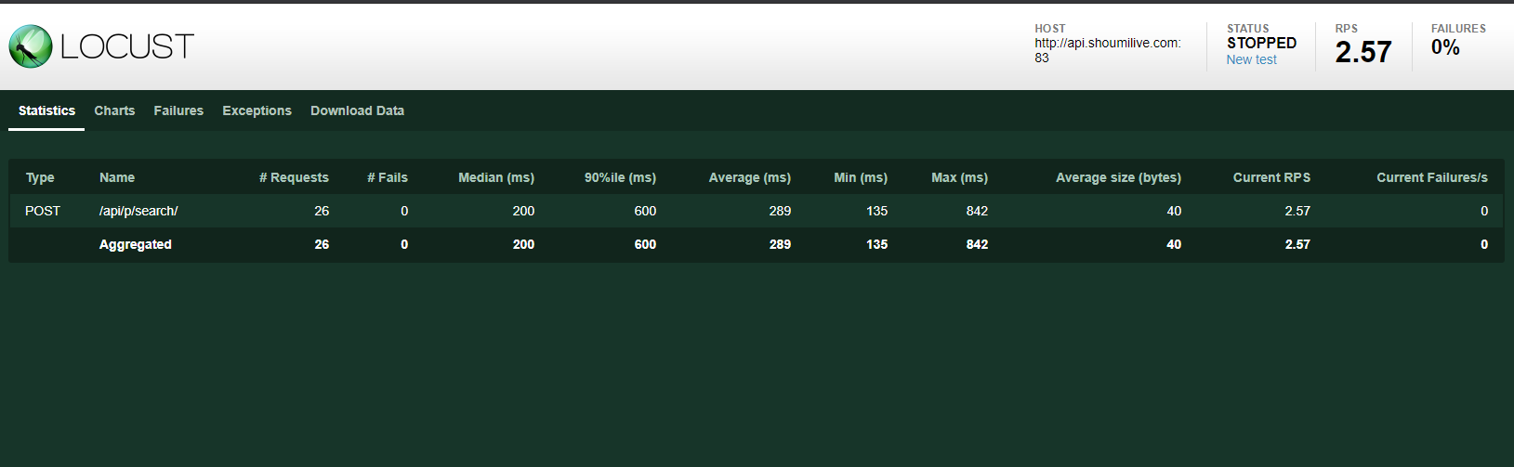
Task: Sort by # Requests column header
Action: click(294, 177)
